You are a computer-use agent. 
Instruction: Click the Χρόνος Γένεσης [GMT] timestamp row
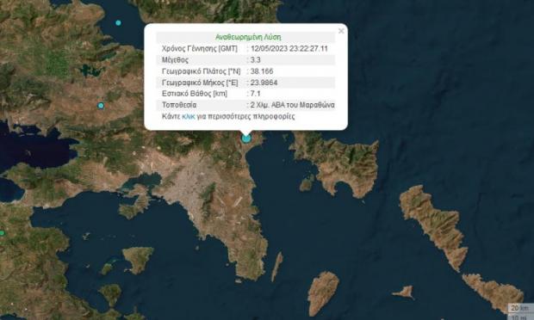(245, 48)
